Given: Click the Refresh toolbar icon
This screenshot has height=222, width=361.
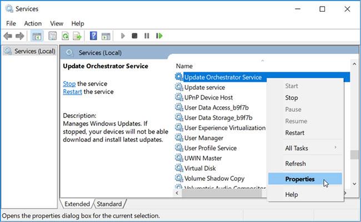Looking at the screenshot, I should pyautogui.click(x=66, y=36).
